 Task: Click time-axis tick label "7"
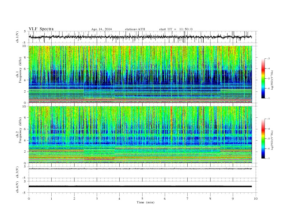pyautogui.click(x=188, y=199)
